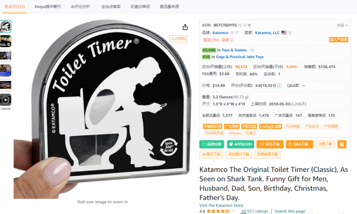The width and height of the screenshot is (357, 214).
Task: Select the VIDEOS thumbnail with play icon
Action: 6,99
